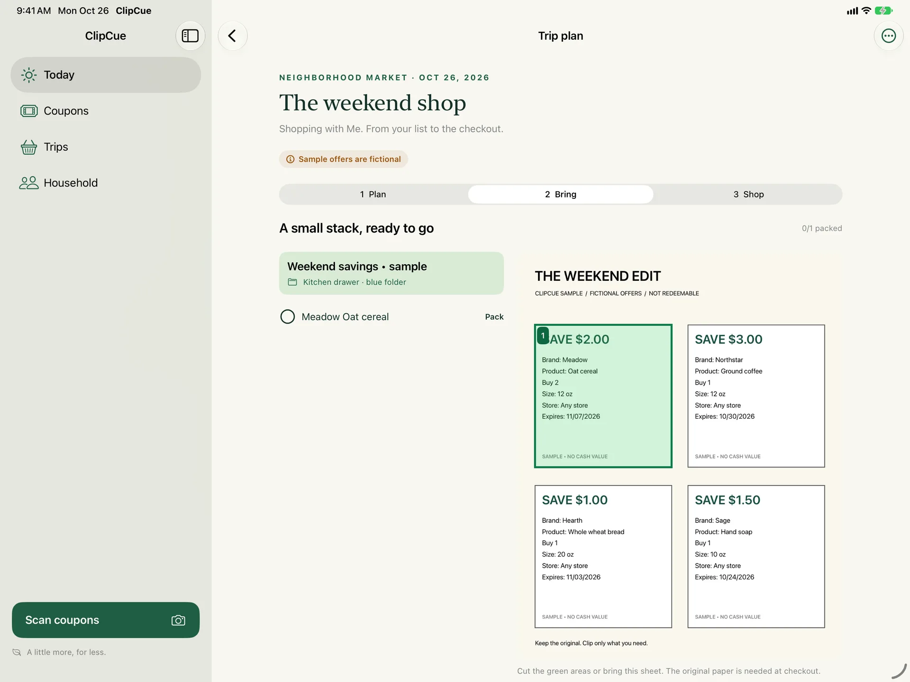Viewport: 910px width, 682px height.
Task: Click the coupon ticket icon in sidebar
Action: point(29,111)
